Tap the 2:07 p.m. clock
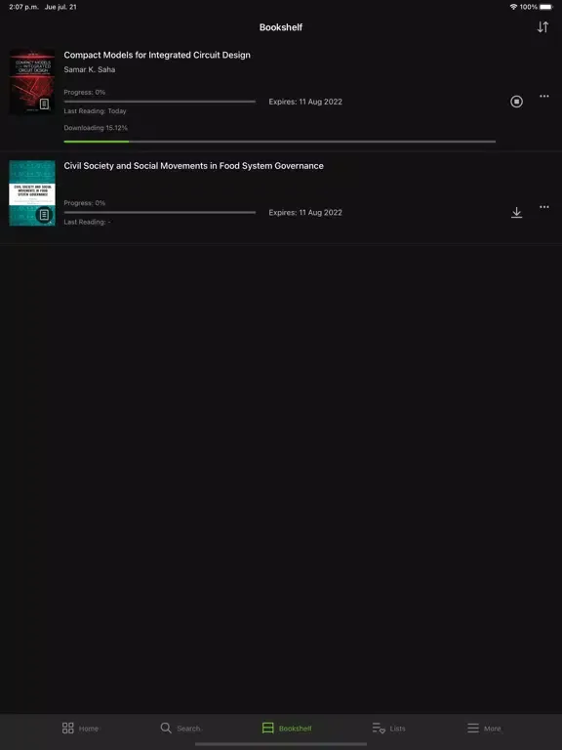The height and width of the screenshot is (750, 562). point(23,7)
